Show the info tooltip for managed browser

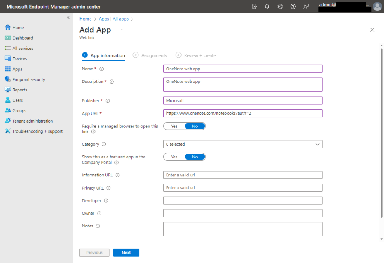tap(93, 131)
